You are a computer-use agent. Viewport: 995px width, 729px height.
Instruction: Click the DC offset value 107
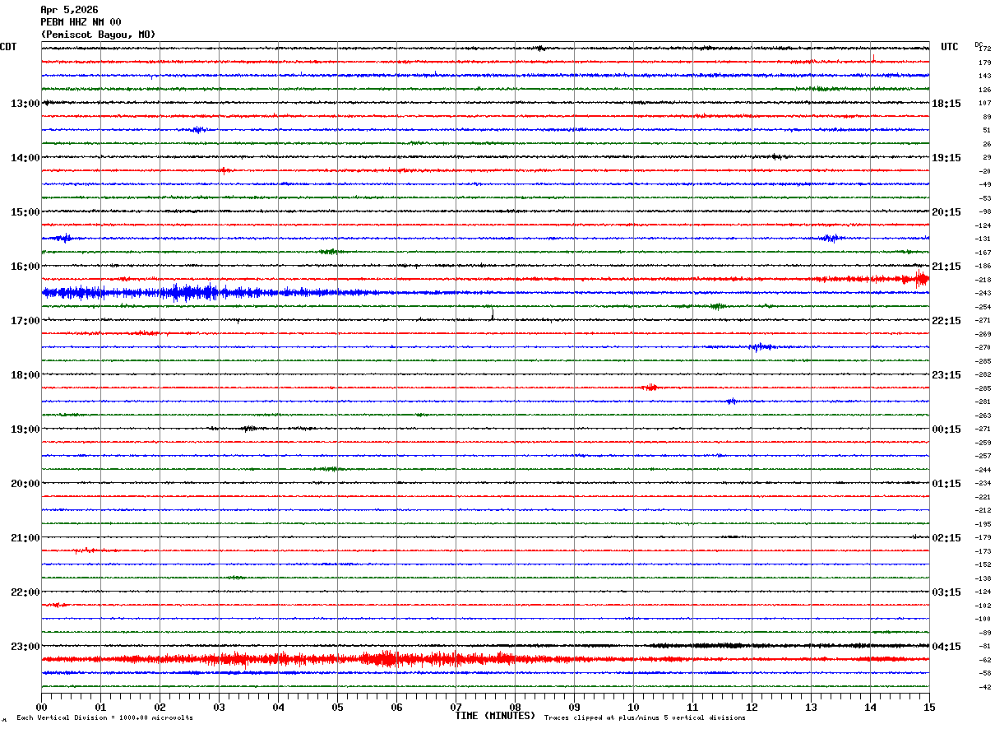[985, 104]
